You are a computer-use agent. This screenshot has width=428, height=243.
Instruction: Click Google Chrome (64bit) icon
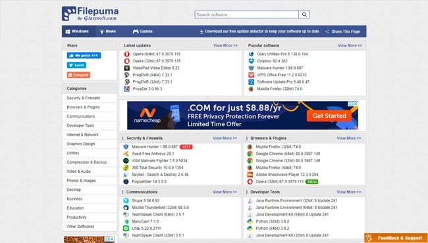tap(250, 154)
